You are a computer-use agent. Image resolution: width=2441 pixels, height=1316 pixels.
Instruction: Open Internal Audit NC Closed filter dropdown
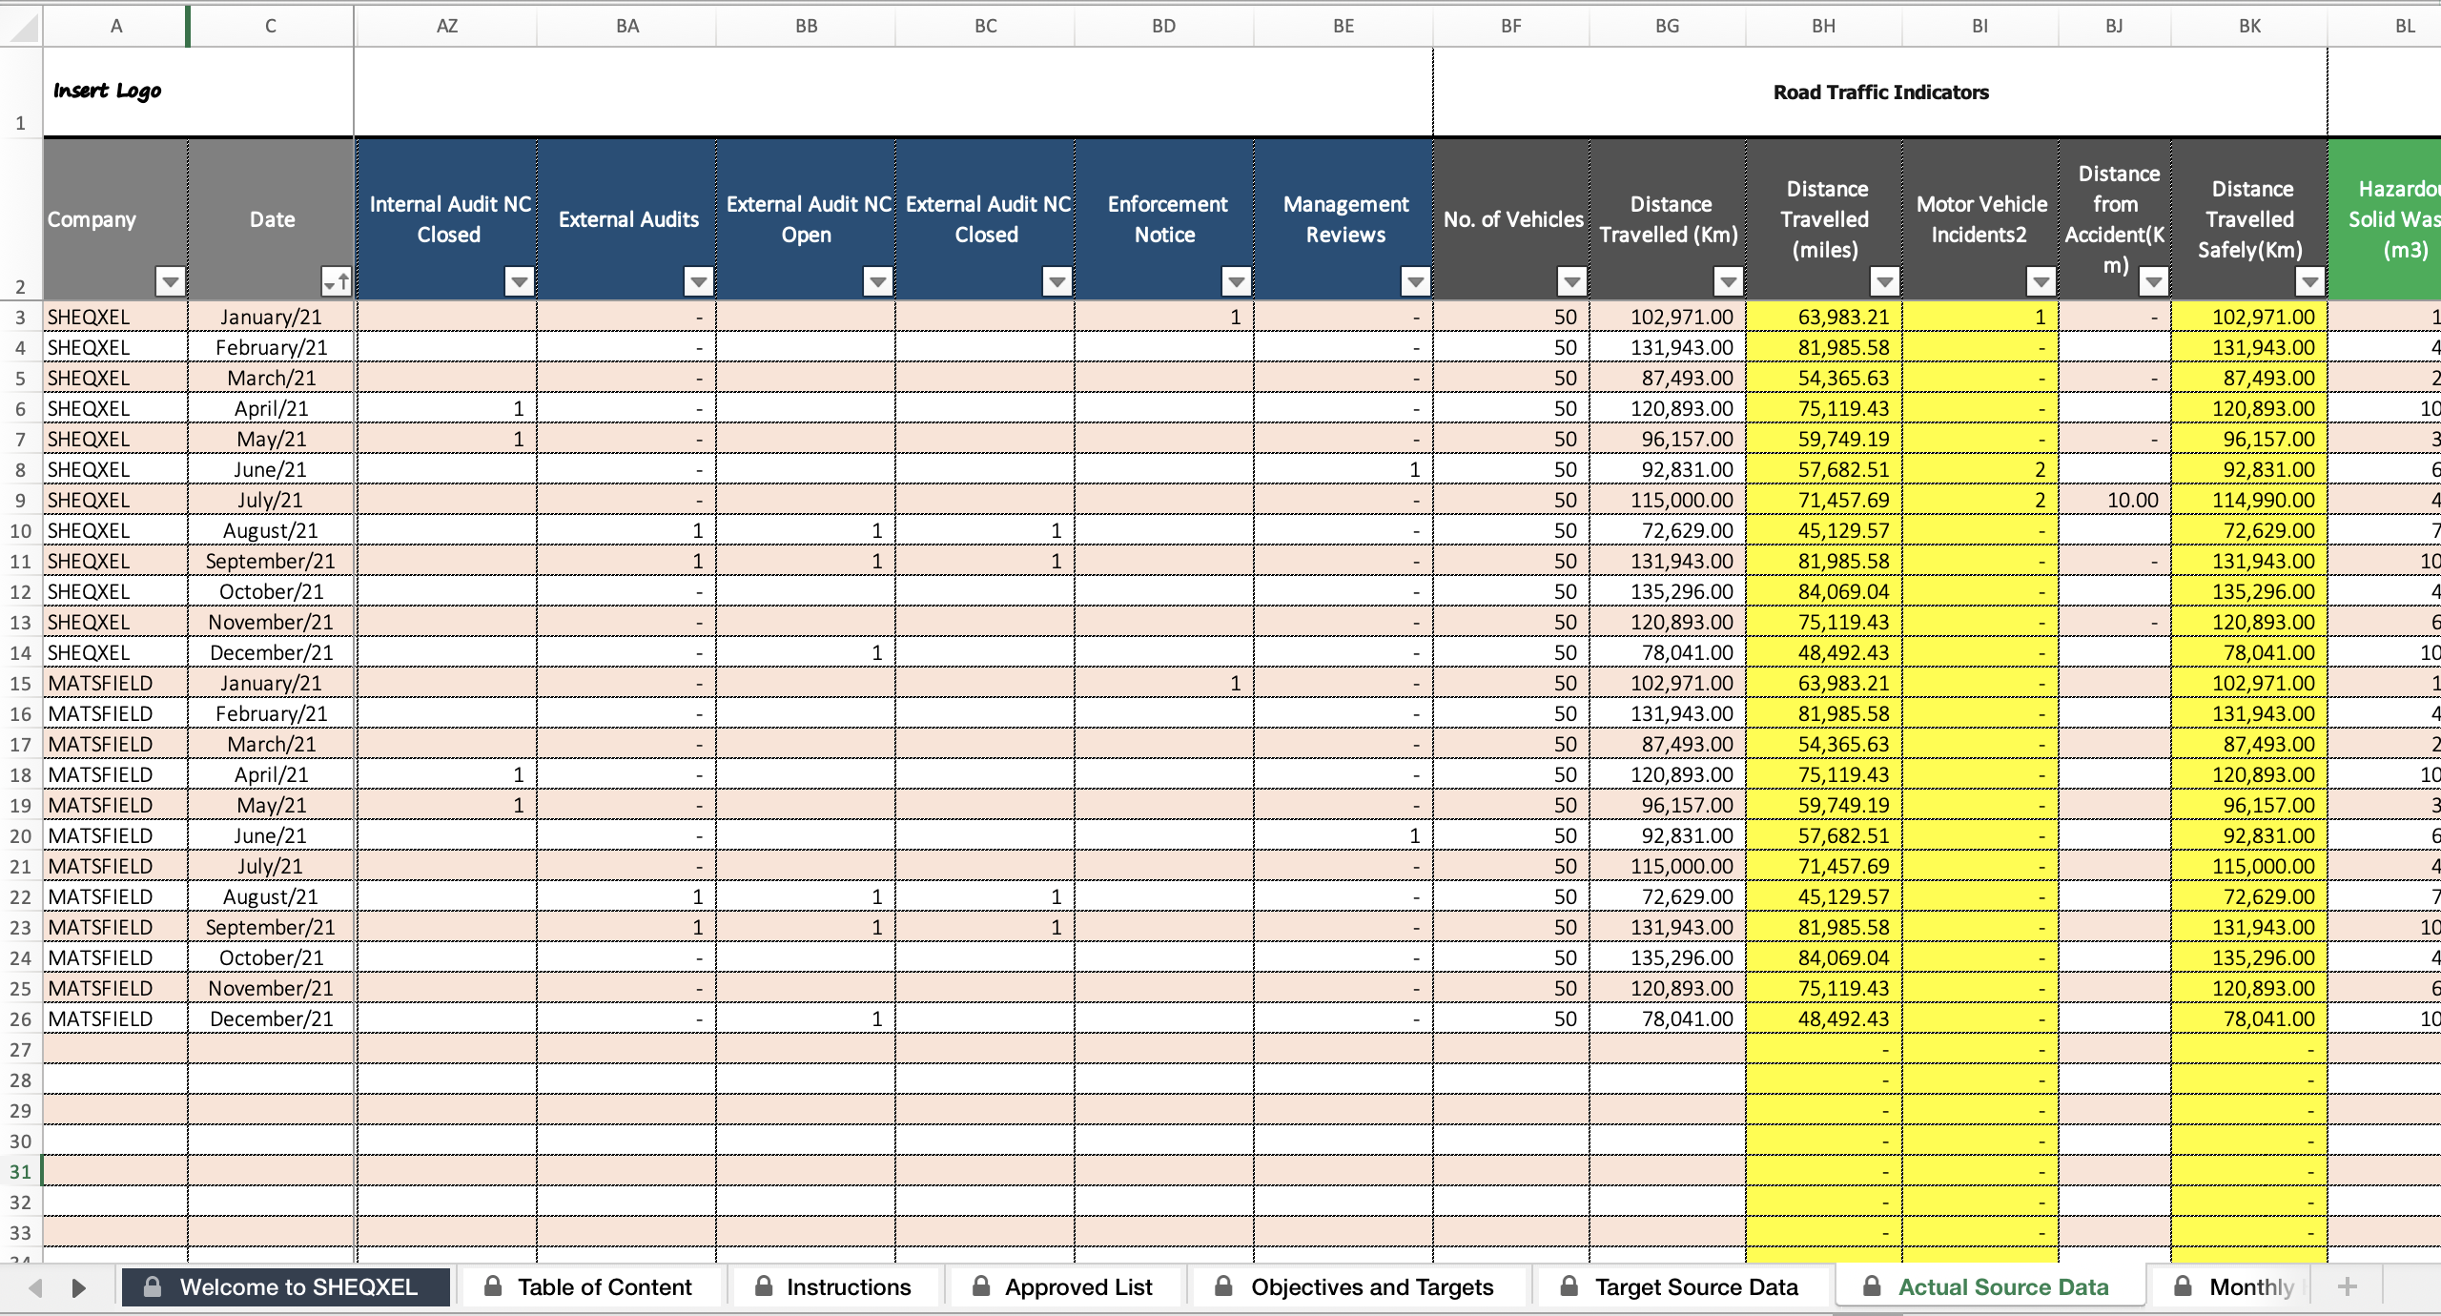coord(520,282)
